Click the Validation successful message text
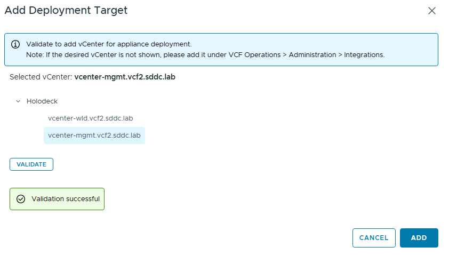Viewport: 449px width, 255px height. [66, 199]
